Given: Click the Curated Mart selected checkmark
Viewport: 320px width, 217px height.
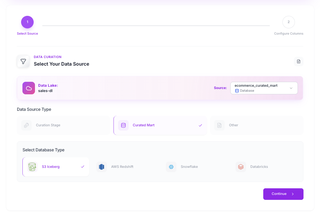Looking at the screenshot, I should pyautogui.click(x=200, y=125).
